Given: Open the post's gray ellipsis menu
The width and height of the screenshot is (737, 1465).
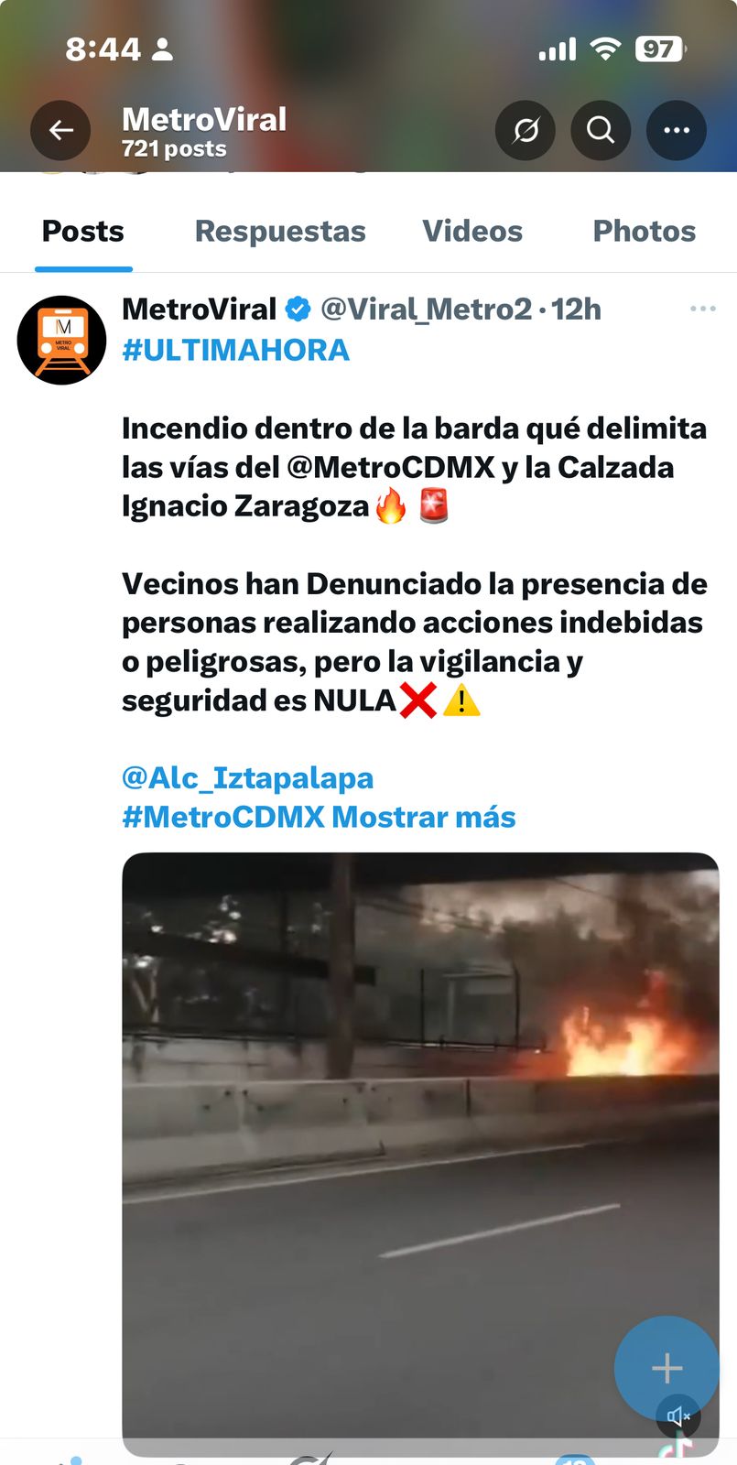Looking at the screenshot, I should coord(703,309).
